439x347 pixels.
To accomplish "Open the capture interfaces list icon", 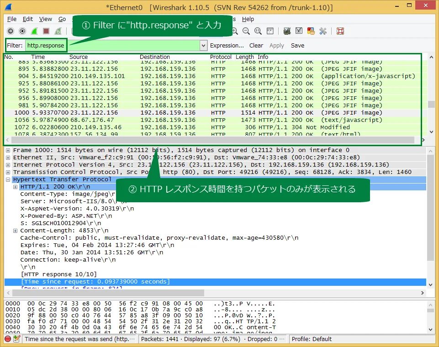I will [x=11, y=31].
